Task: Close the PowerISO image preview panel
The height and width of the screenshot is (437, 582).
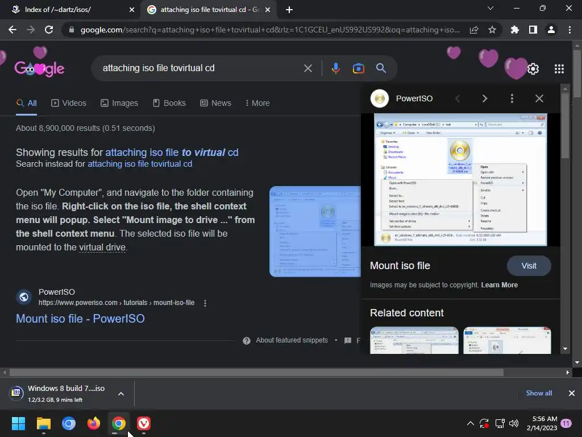Action: tap(539, 98)
